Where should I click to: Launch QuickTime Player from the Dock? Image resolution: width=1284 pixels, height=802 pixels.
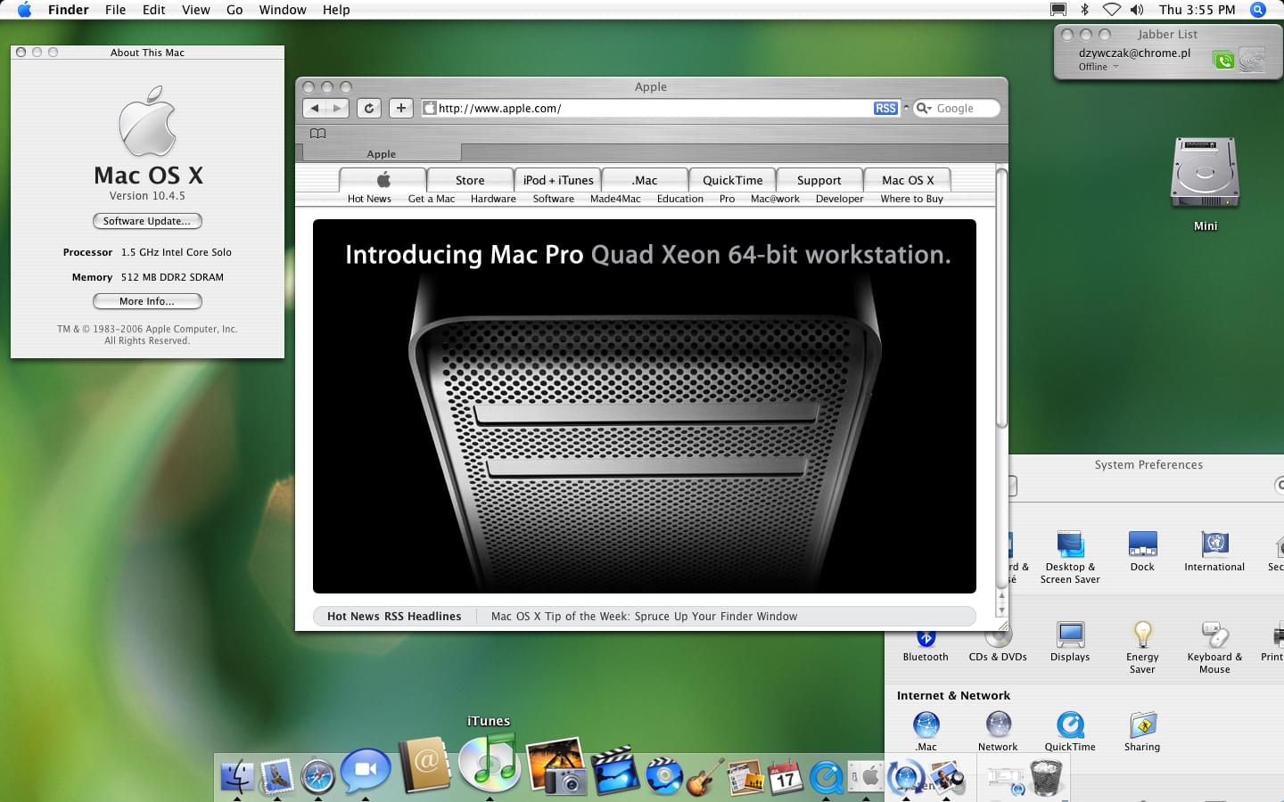(x=827, y=777)
